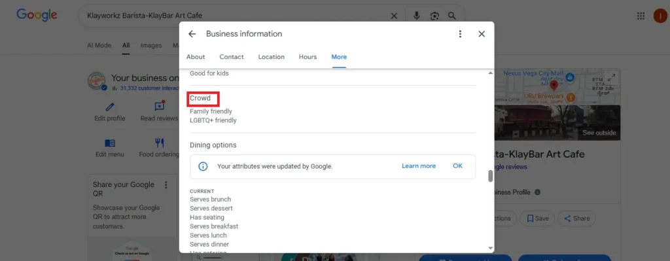Switch to the Hours tab
The width and height of the screenshot is (670, 261).
308,57
